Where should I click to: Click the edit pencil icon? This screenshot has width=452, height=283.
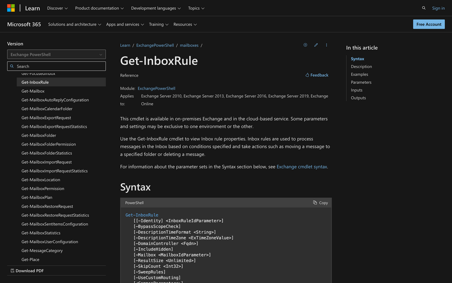pos(316,45)
